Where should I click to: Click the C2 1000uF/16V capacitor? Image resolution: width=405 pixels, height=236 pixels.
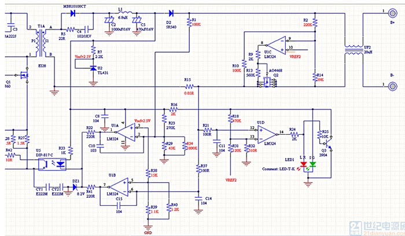pyautogui.click(x=107, y=22)
